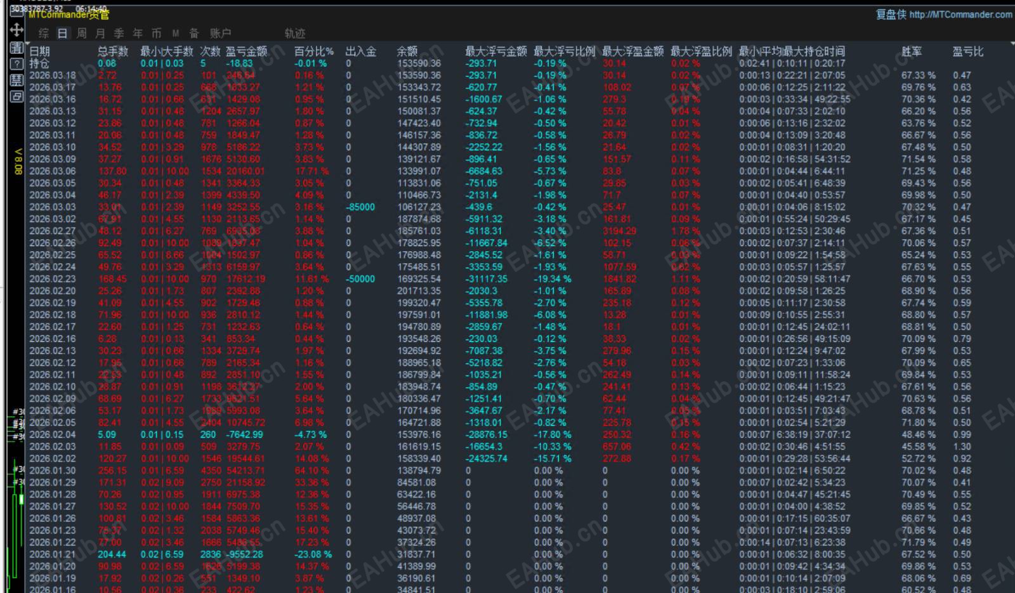Click the 日期 column header
Screen dimensions: 1015x593
coord(39,51)
